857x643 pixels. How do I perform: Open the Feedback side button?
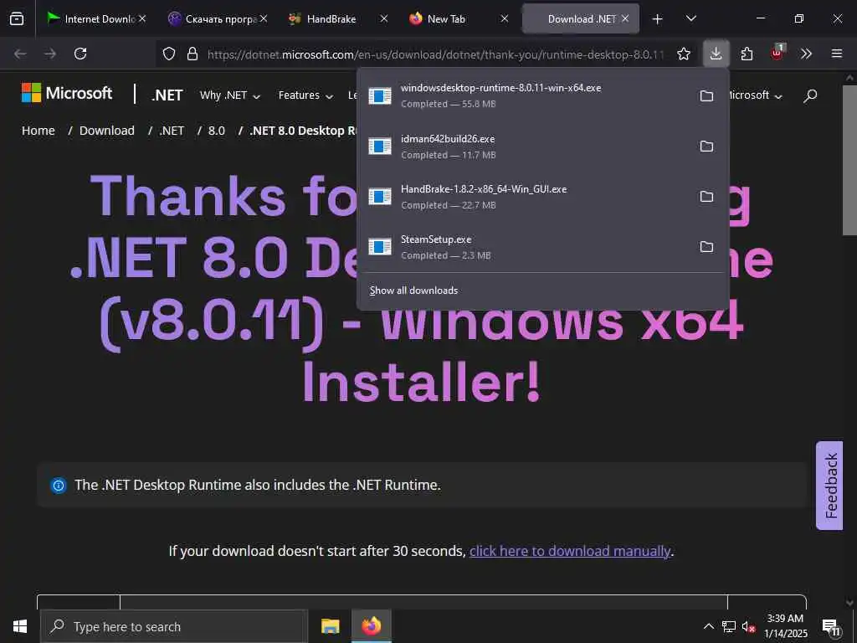pyautogui.click(x=829, y=486)
